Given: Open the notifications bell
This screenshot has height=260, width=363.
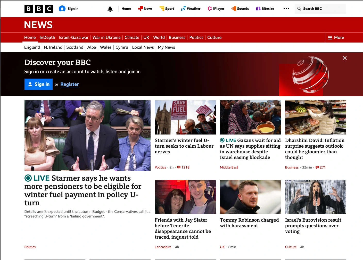Looking at the screenshot, I should [110, 9].
